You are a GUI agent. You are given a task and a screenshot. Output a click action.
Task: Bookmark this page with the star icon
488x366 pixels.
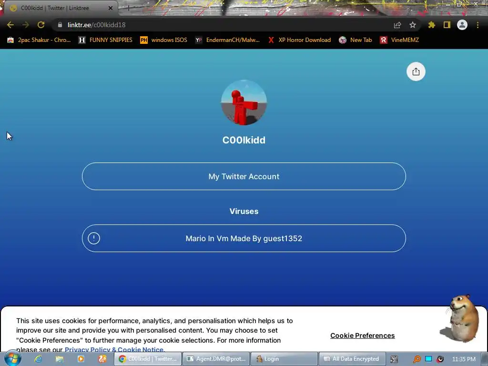pyautogui.click(x=413, y=25)
